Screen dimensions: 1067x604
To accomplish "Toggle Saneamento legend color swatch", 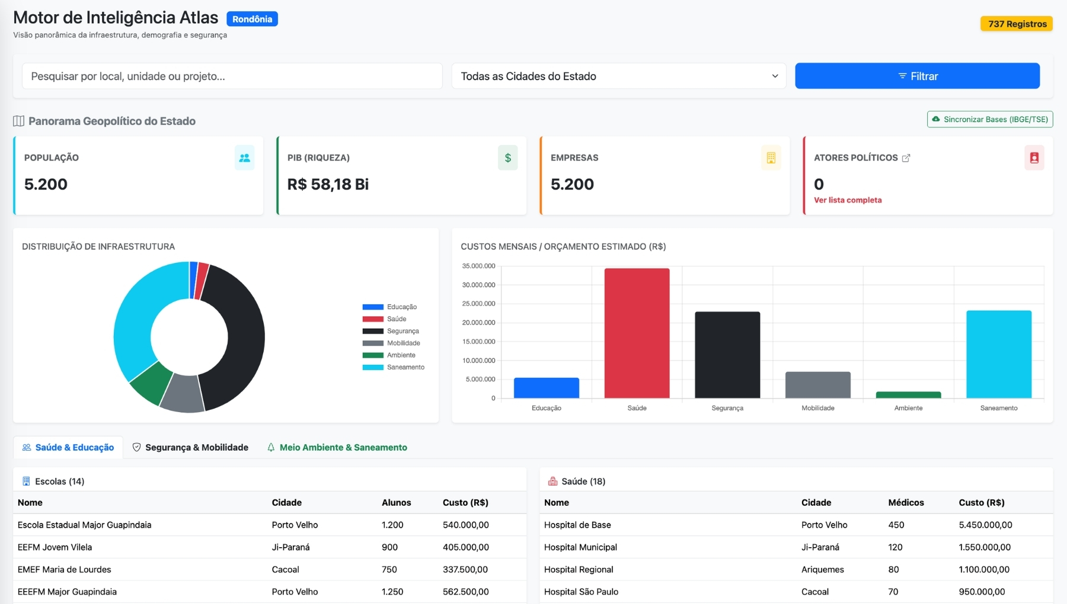I will tap(373, 367).
